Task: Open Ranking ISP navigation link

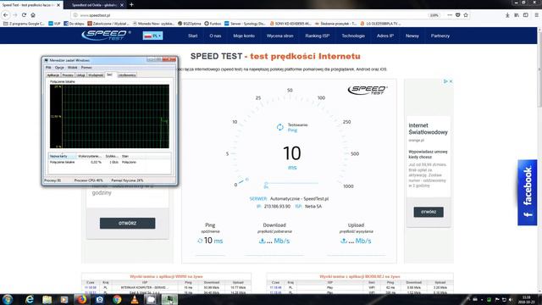Action: (x=318, y=36)
